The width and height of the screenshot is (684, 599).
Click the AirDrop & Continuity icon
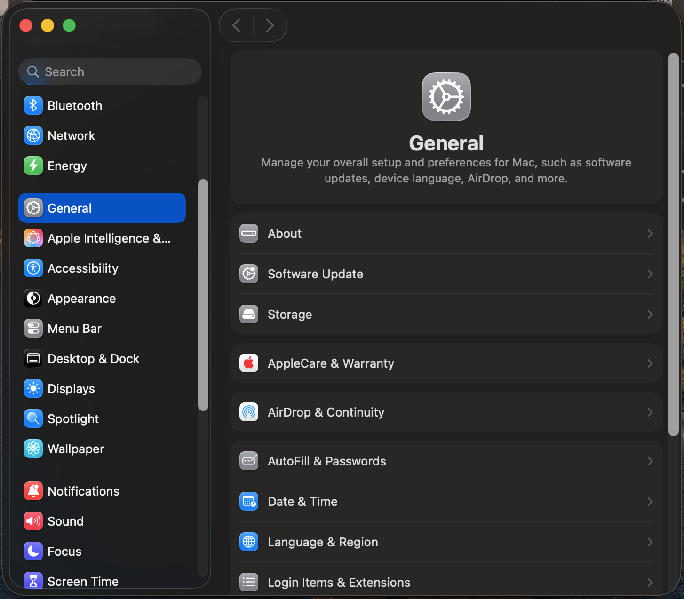point(249,412)
